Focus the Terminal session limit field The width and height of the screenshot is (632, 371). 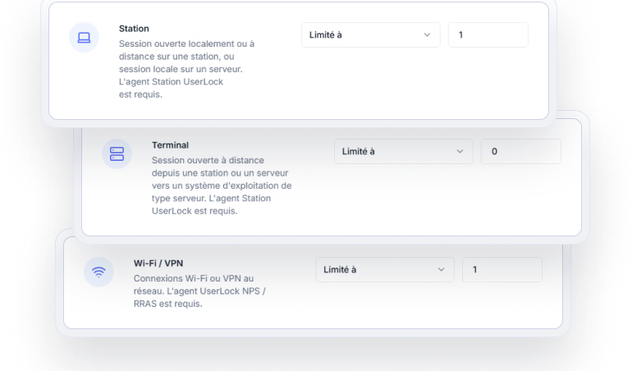[x=520, y=151]
